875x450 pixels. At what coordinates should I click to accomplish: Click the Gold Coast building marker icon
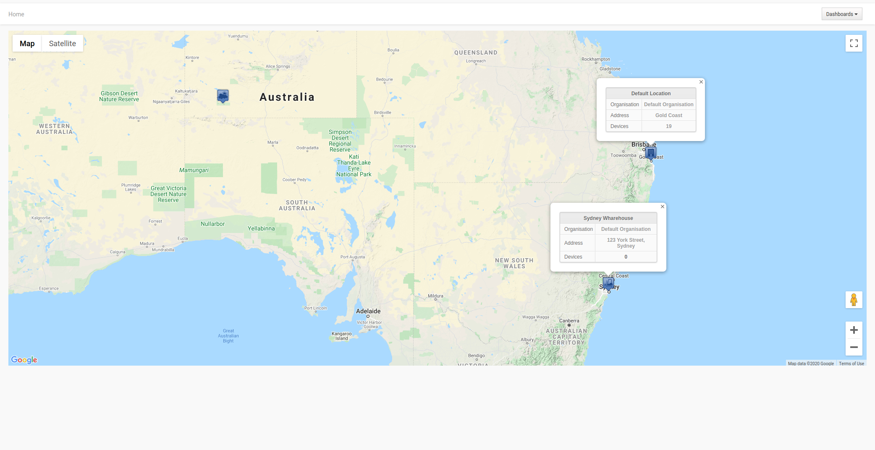coord(651,152)
